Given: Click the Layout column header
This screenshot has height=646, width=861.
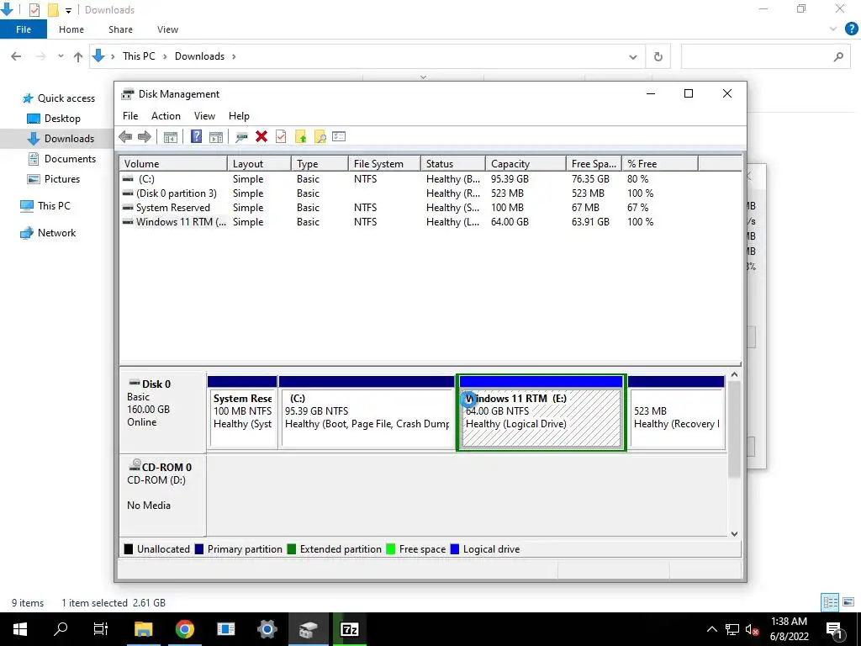Looking at the screenshot, I should point(259,164).
